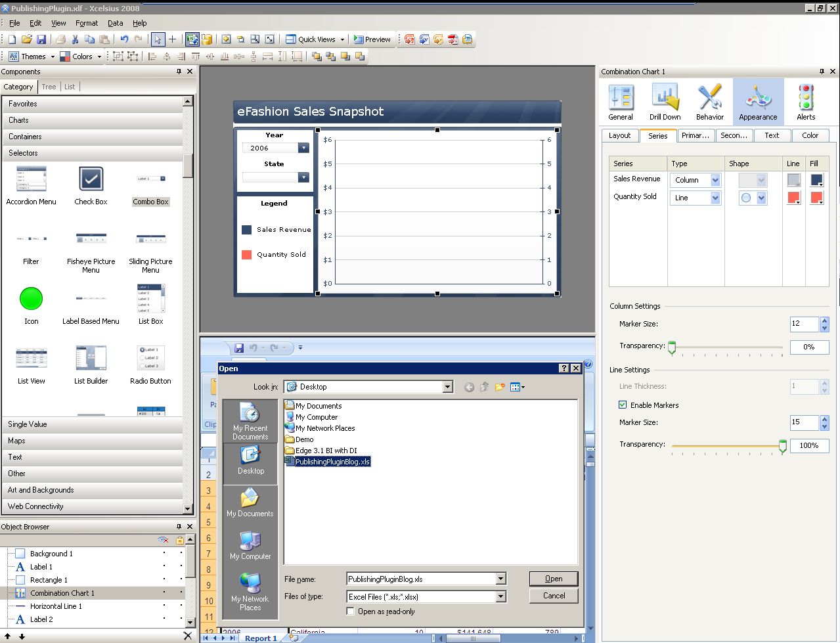Open the Themes dropdown
The width and height of the screenshot is (840, 643).
point(31,56)
